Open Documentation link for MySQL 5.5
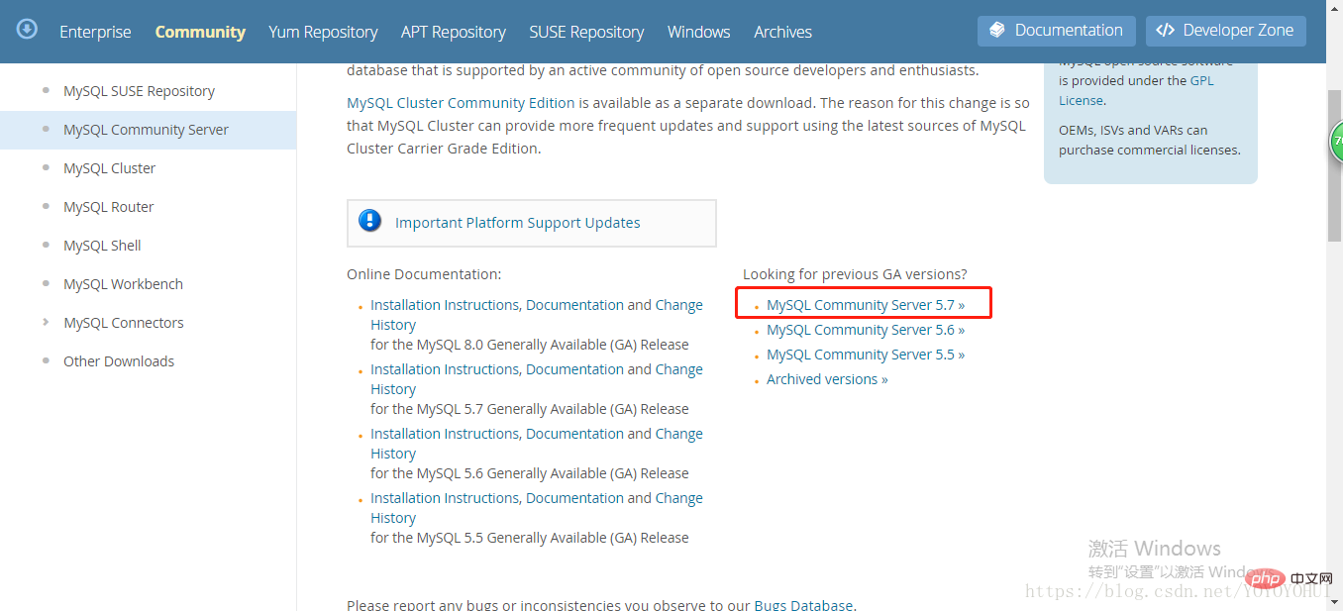Viewport: 1343px width, 611px height. click(574, 498)
